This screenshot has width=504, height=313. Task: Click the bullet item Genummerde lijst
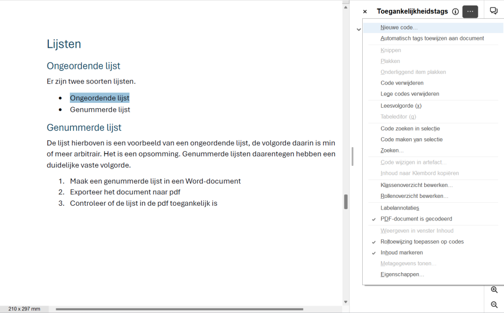point(100,110)
